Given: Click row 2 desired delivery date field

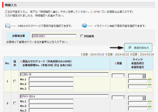Looking at the screenshot, I should [x=138, y=109].
